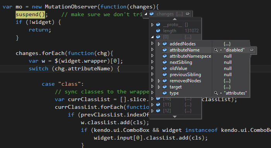Open text visualizer magnifier for attributeName
The height and width of the screenshot is (148, 271).
pos(216,50)
